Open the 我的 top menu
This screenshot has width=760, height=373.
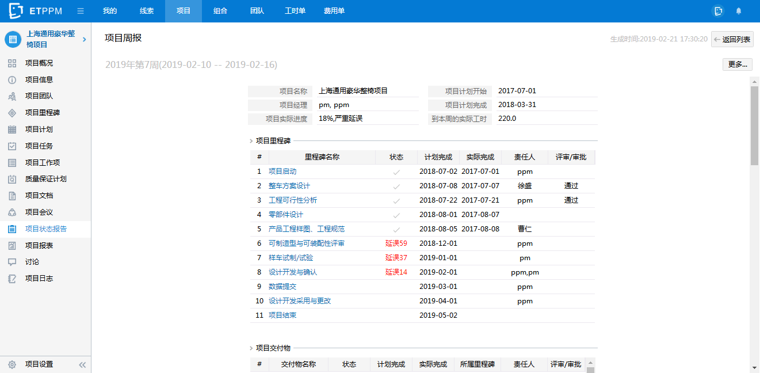(110, 11)
